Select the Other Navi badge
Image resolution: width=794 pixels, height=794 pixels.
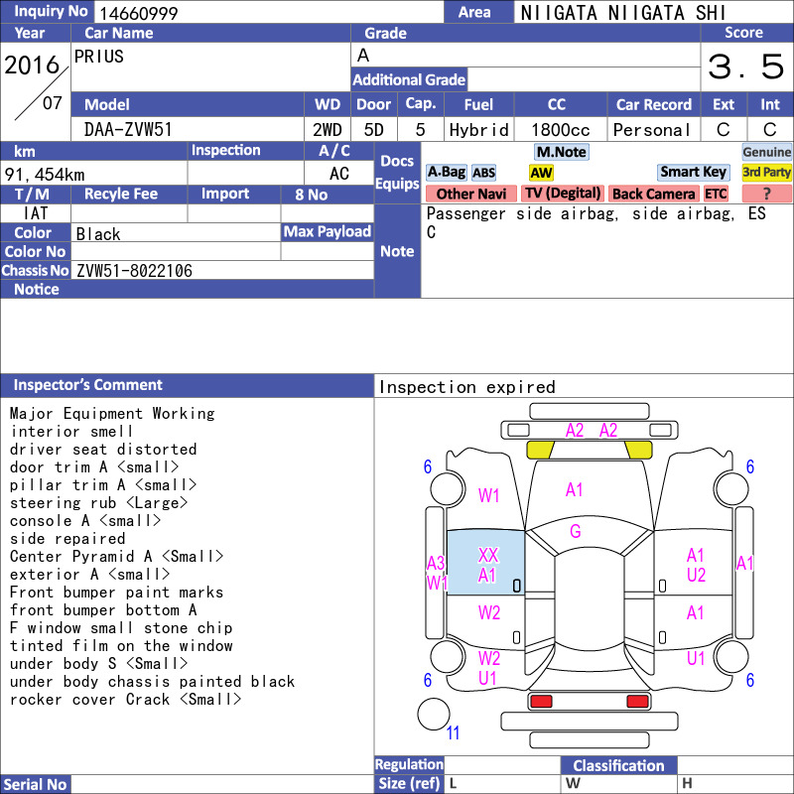tap(470, 194)
